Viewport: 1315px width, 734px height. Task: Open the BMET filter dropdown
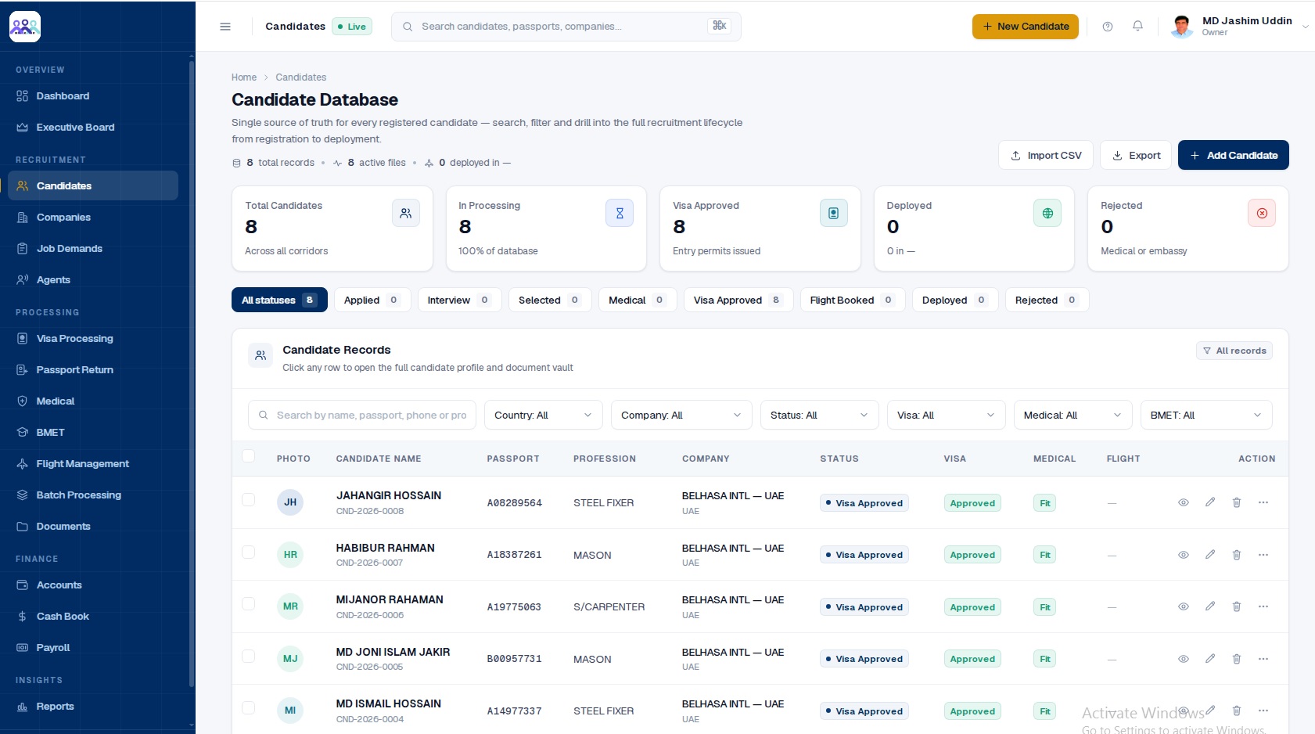[1206, 415]
